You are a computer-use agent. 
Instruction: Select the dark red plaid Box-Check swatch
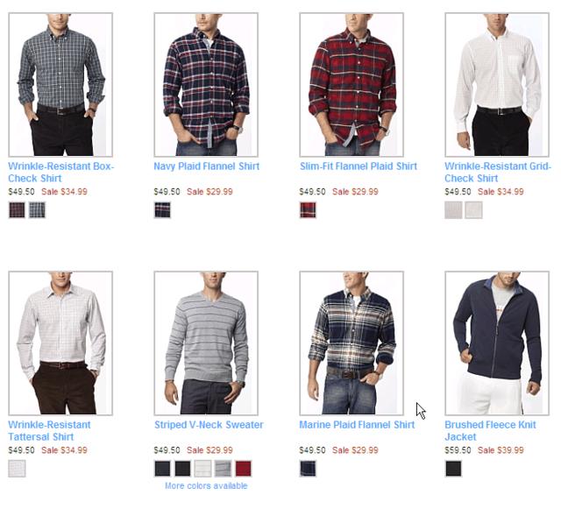(17, 210)
